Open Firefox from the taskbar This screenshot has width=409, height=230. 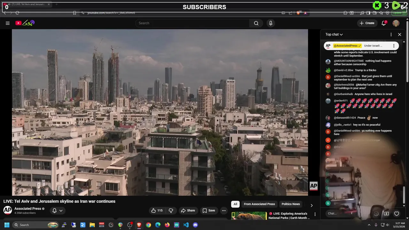167,225
